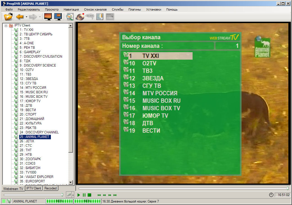Open the Помощь menu

point(172,9)
